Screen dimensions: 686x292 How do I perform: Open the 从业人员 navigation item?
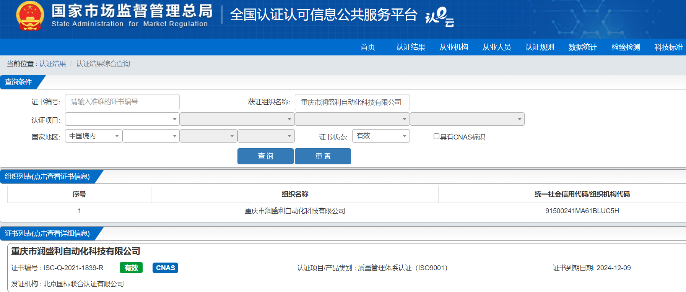[497, 47]
